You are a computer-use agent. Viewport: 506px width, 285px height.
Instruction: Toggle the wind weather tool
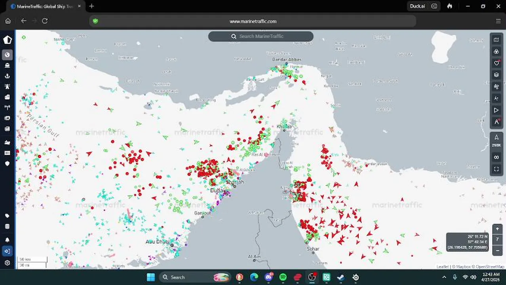[496, 87]
